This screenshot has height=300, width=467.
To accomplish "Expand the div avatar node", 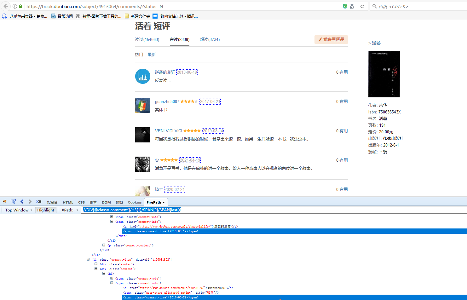I will [96, 264].
